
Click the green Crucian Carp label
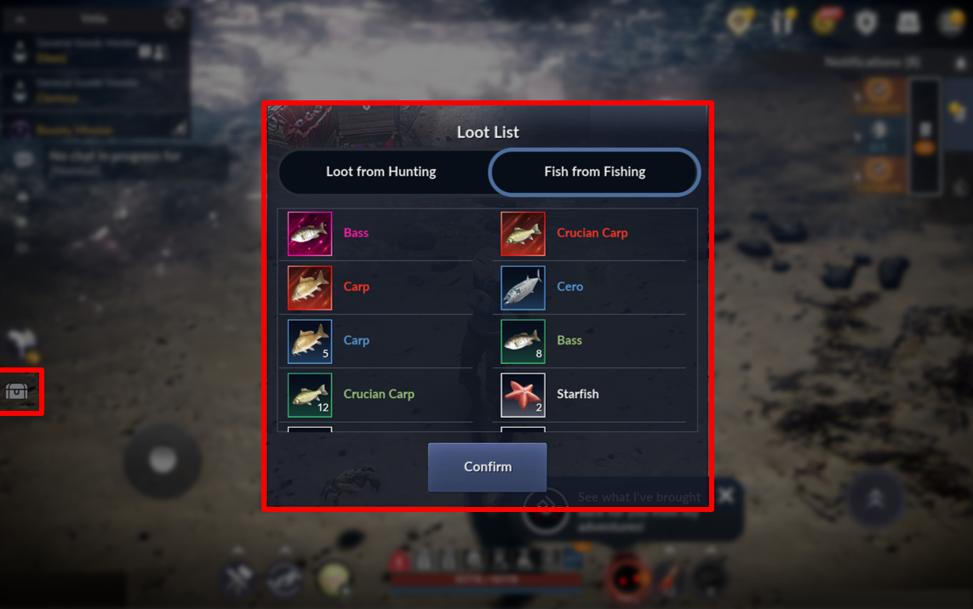(379, 394)
